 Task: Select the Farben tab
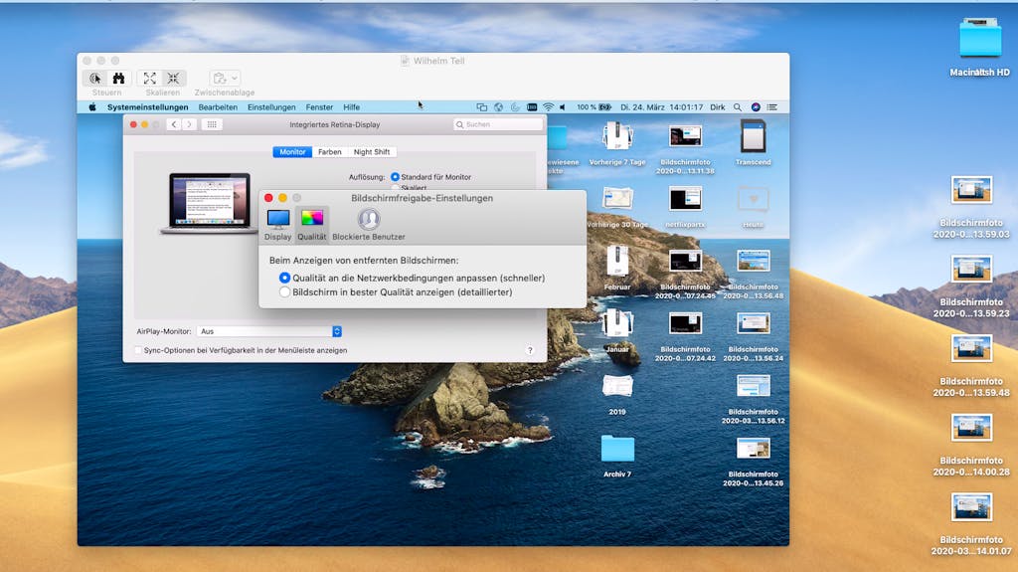point(330,152)
